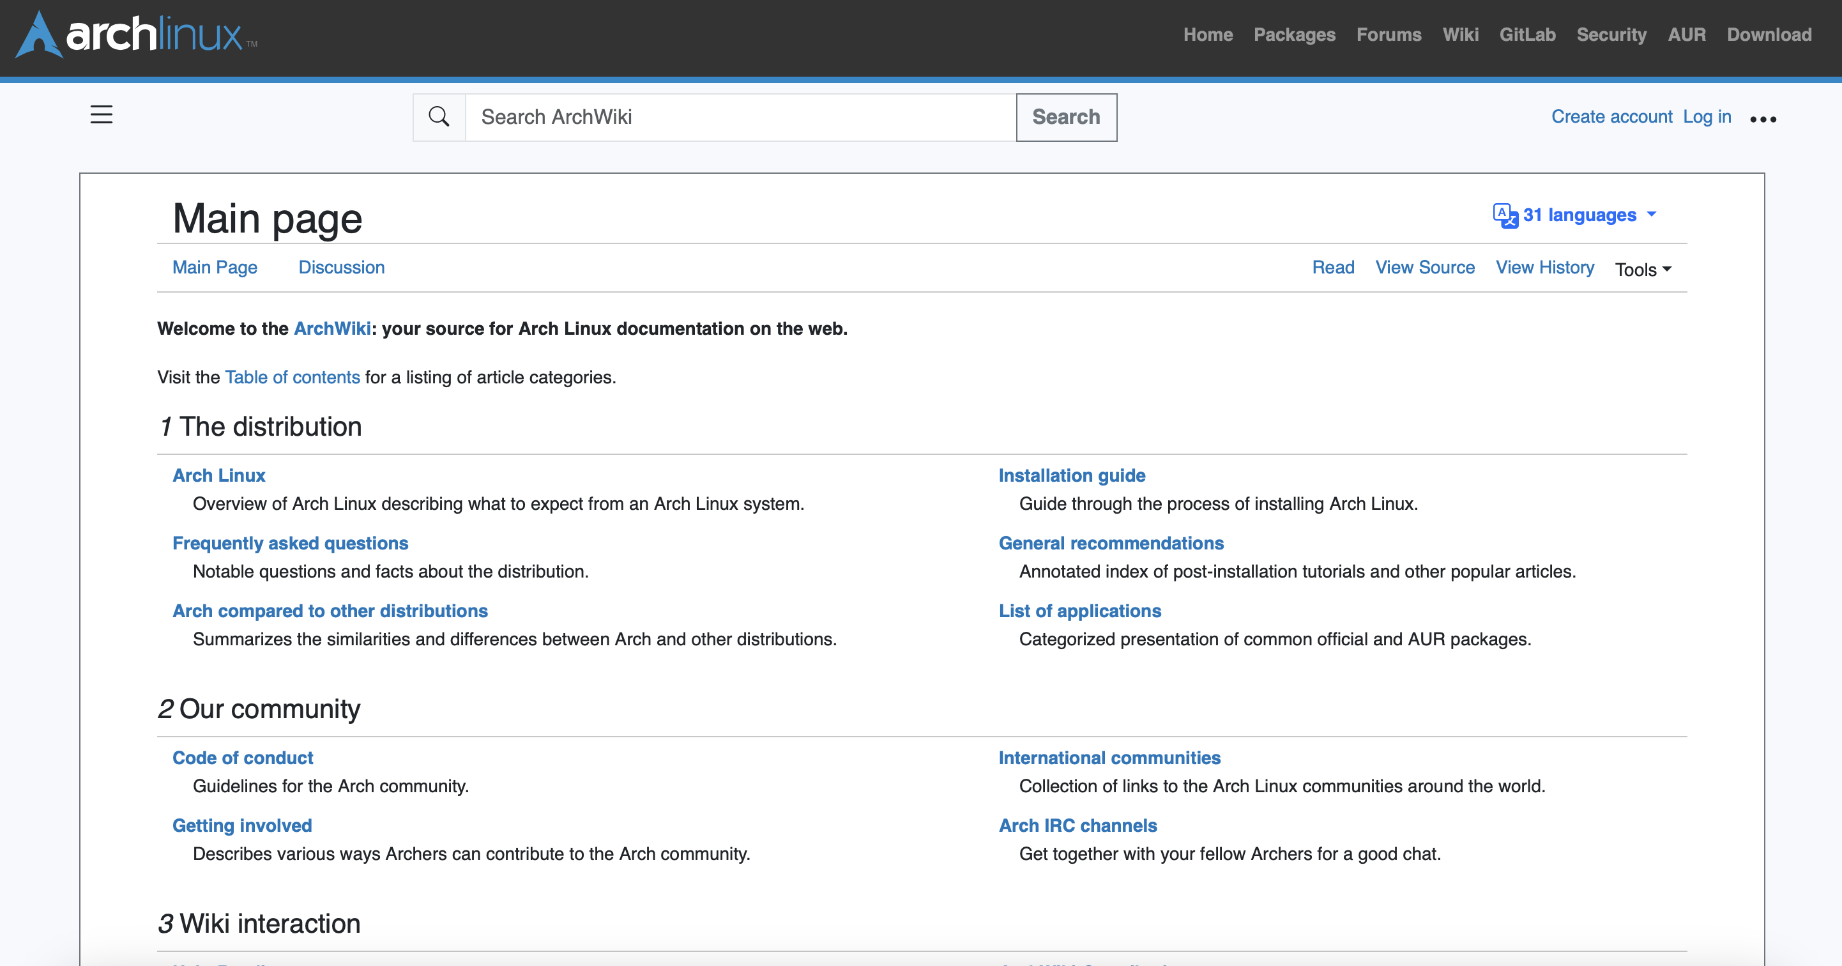Switch to the Discussion tab
This screenshot has width=1842, height=966.
(x=341, y=268)
